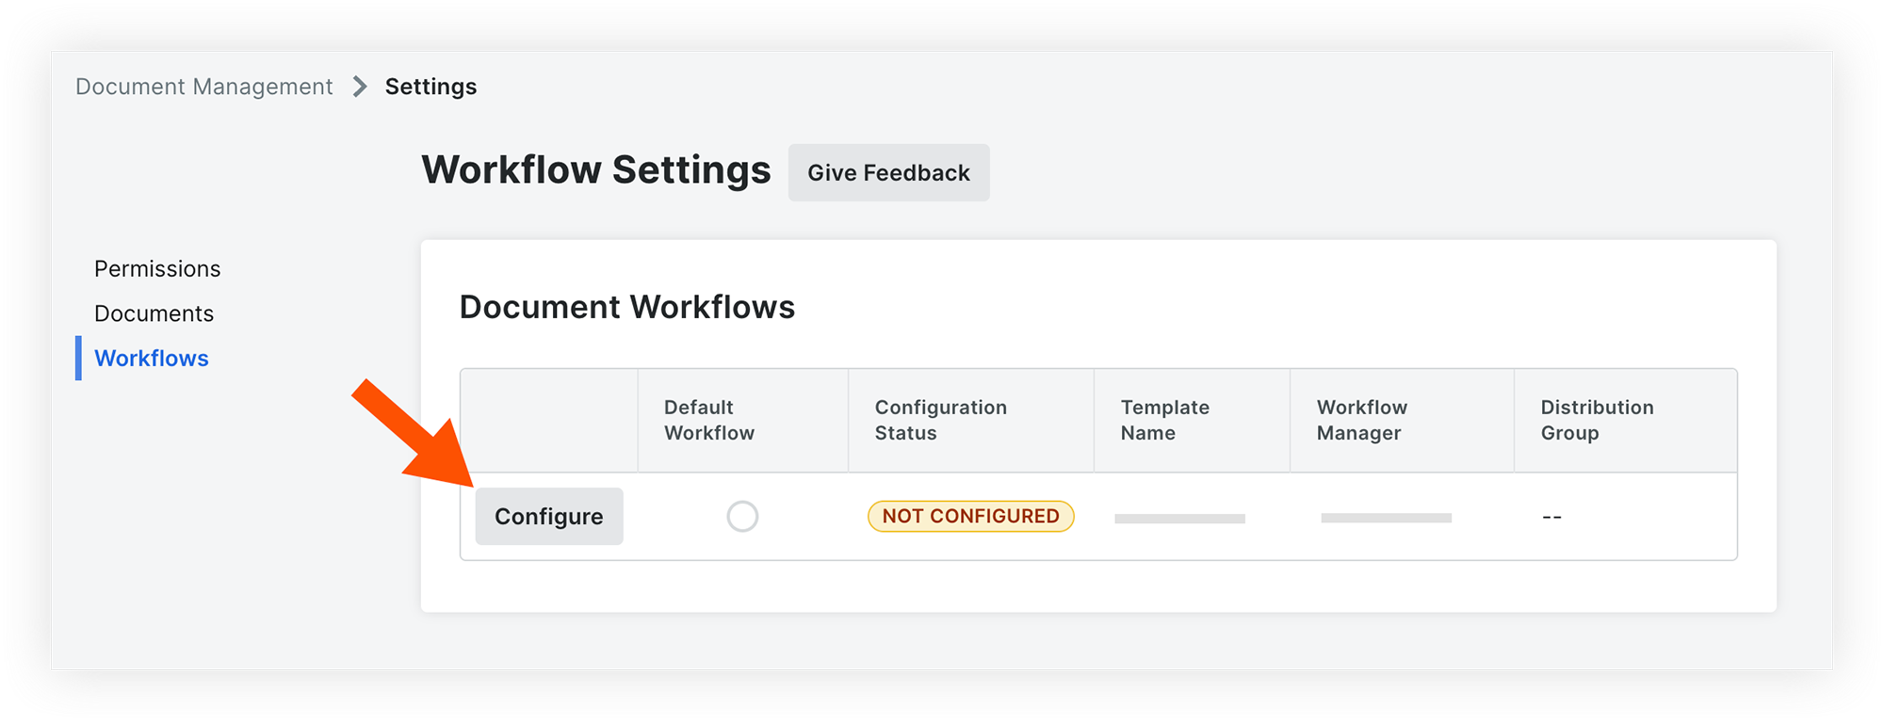Click the Document Workflows heading
The width and height of the screenshot is (1884, 721).
(x=626, y=307)
